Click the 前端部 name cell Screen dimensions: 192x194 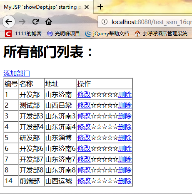[32, 181]
